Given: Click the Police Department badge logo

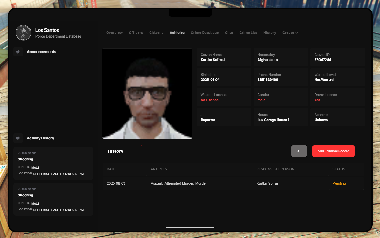Looking at the screenshot, I should click(x=23, y=33).
